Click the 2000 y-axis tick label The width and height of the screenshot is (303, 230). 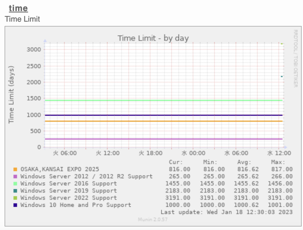click(34, 82)
